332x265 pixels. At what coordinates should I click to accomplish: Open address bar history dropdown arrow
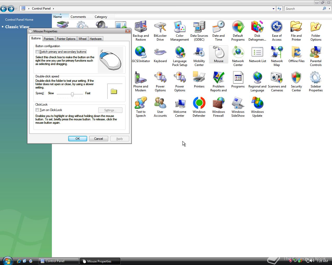(x=273, y=9)
